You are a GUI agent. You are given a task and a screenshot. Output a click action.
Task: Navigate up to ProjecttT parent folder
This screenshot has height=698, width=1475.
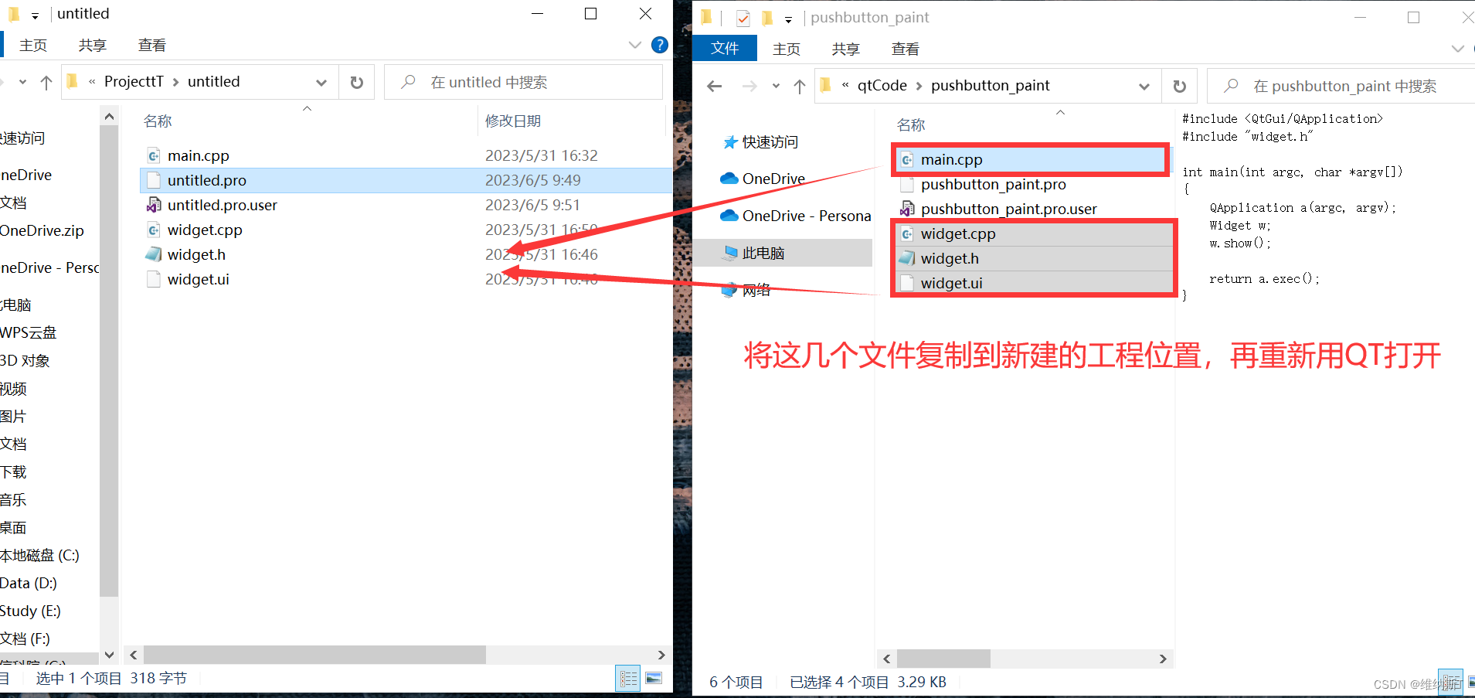(46, 82)
